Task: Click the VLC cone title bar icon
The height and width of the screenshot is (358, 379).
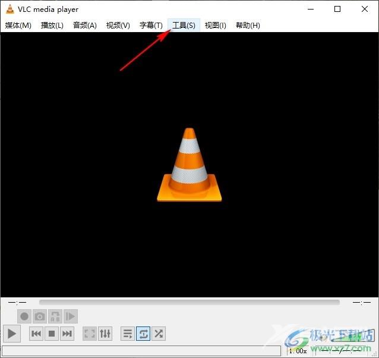Action: tap(10, 9)
